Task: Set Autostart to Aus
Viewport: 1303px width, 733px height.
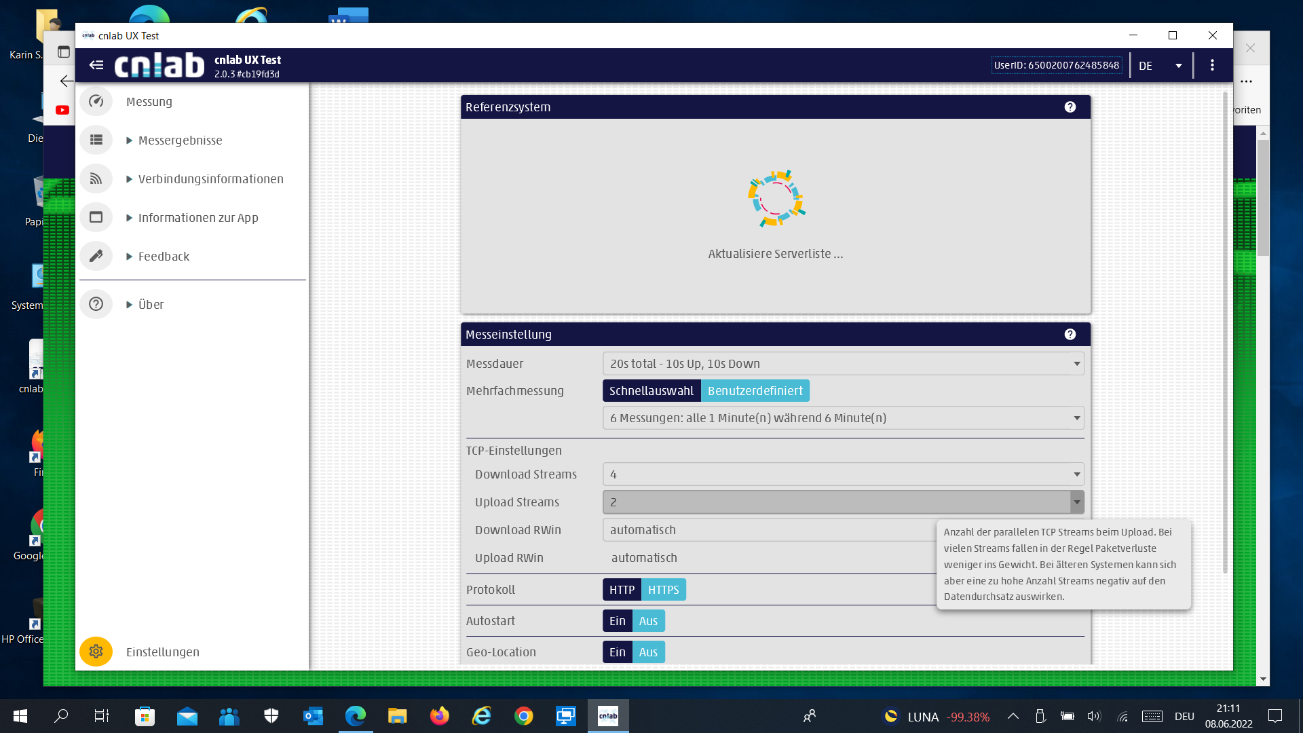Action: [x=648, y=621]
